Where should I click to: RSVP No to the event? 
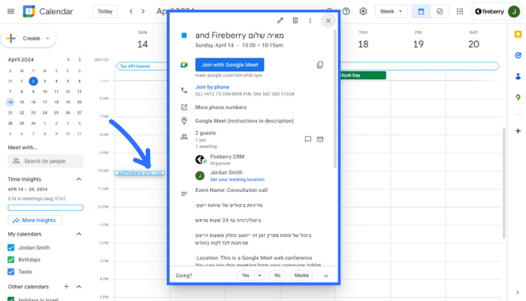(x=277, y=275)
